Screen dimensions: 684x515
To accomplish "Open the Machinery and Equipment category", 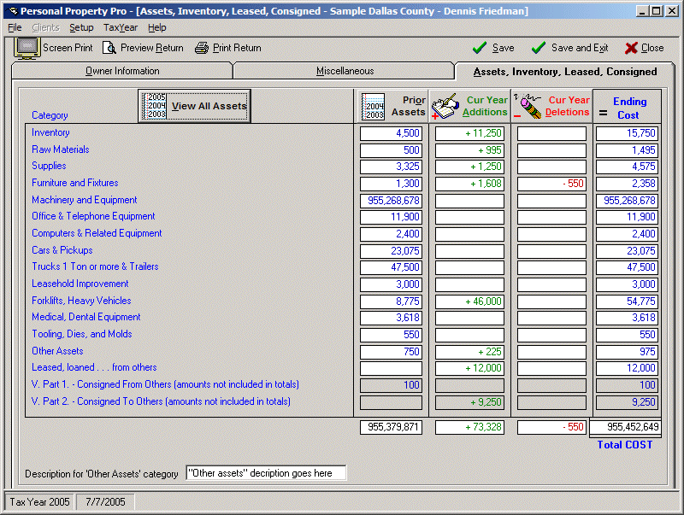I will pos(84,200).
